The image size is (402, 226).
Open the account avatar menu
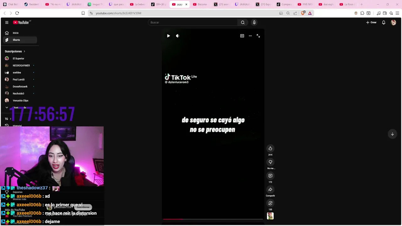pos(394,22)
